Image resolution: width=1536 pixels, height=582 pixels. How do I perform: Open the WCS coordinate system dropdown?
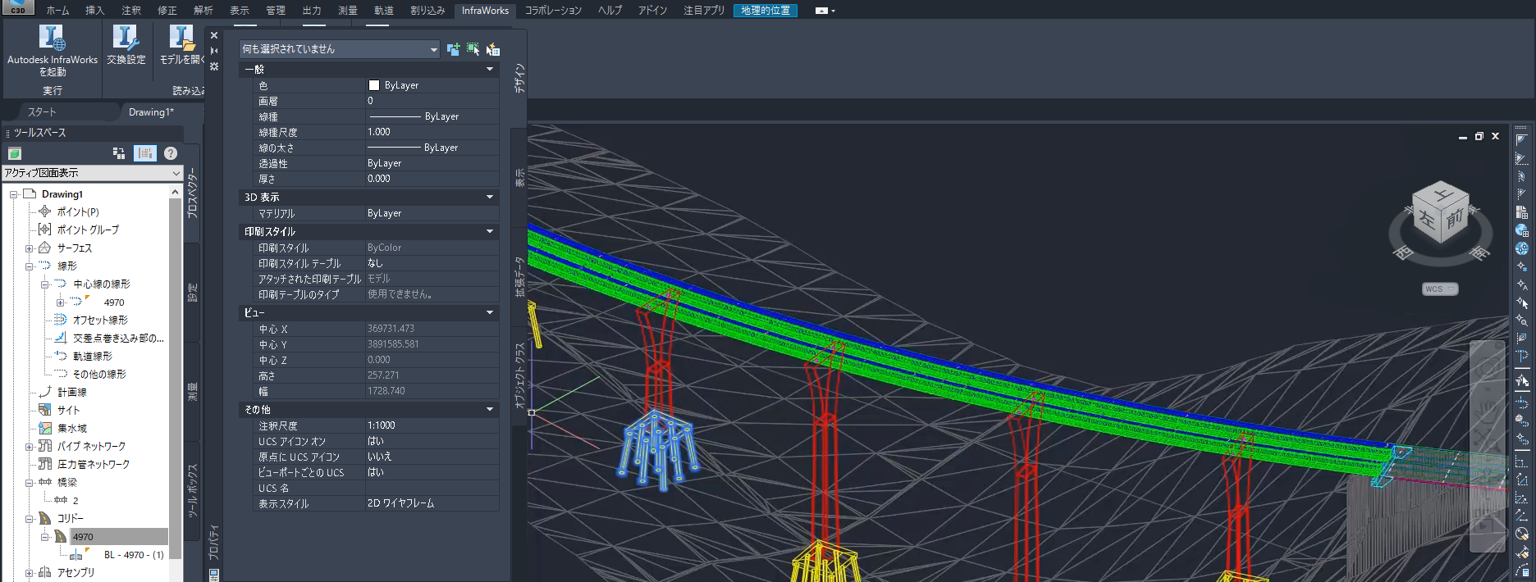point(1440,289)
